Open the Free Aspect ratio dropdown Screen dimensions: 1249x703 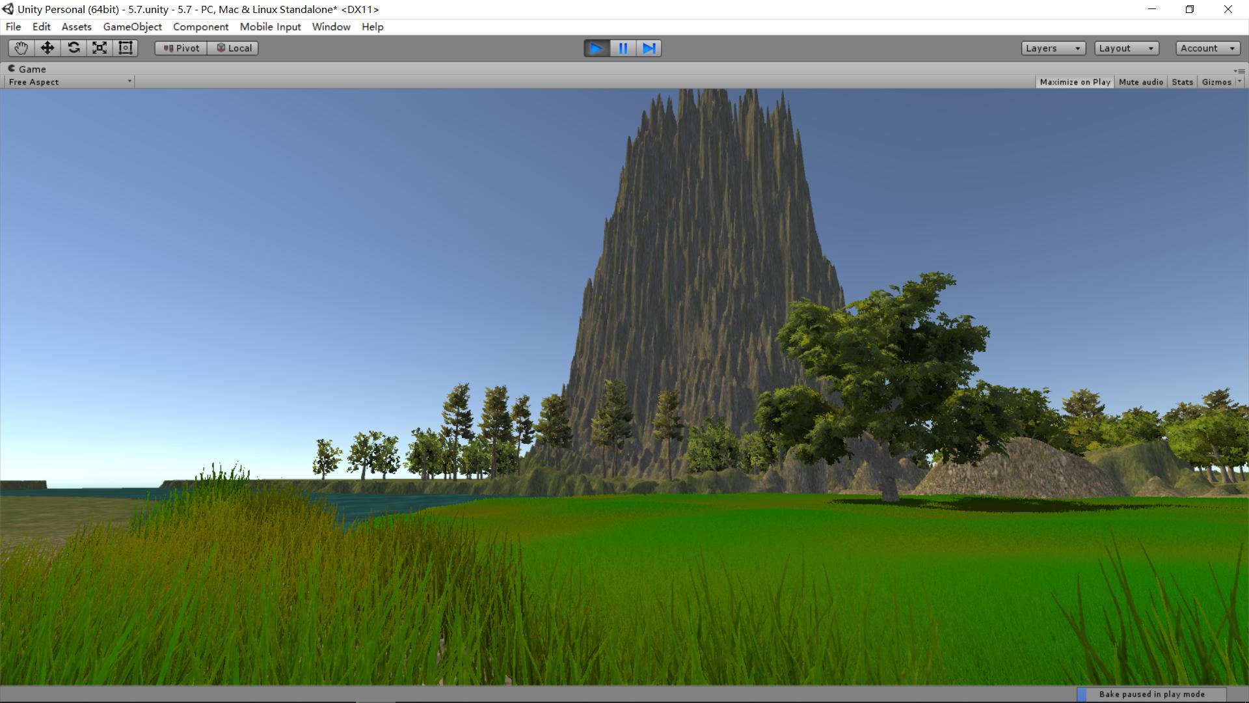tap(70, 82)
